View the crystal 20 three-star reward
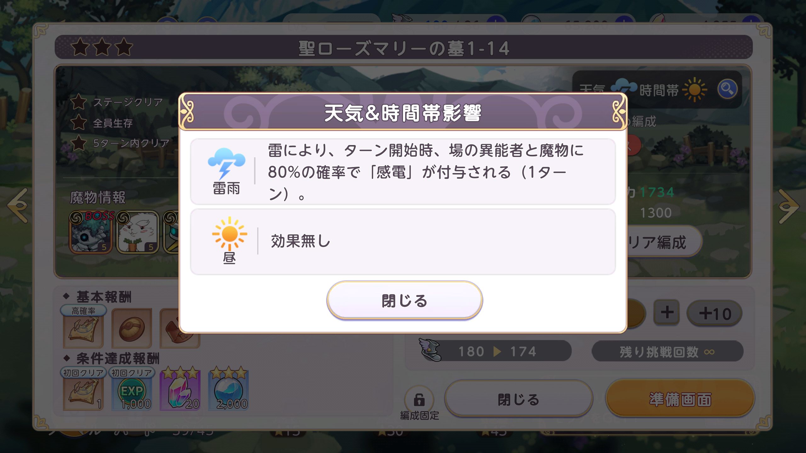The width and height of the screenshot is (806, 453). pyautogui.click(x=180, y=391)
